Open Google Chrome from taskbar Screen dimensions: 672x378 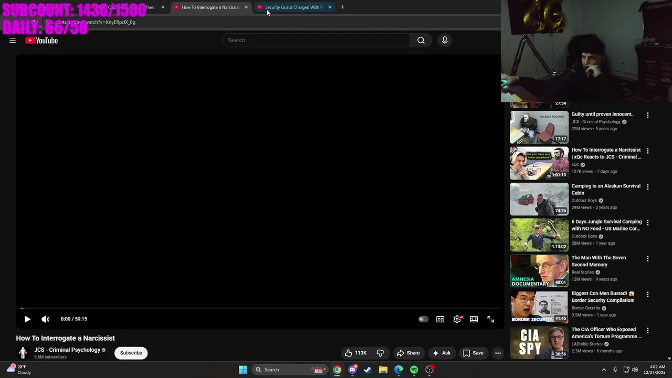click(x=337, y=370)
